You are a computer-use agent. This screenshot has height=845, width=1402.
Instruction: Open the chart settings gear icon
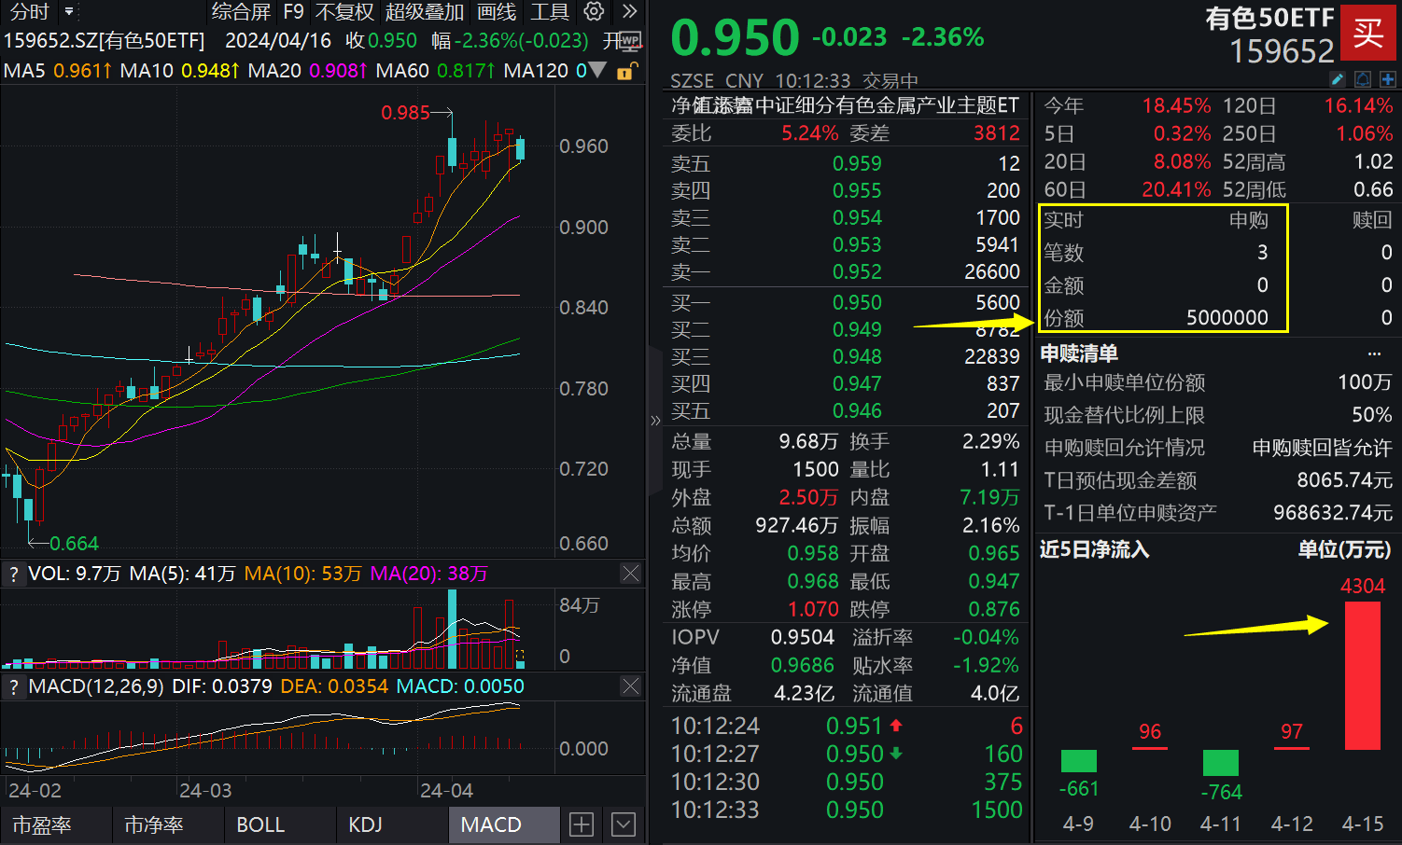(594, 12)
